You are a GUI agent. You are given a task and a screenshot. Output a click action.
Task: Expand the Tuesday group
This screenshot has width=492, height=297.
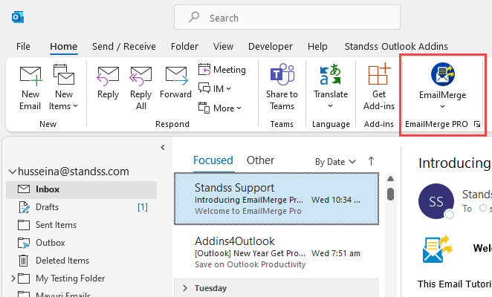coord(185,288)
